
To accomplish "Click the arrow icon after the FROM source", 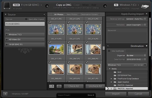I will [x=47, y=6].
